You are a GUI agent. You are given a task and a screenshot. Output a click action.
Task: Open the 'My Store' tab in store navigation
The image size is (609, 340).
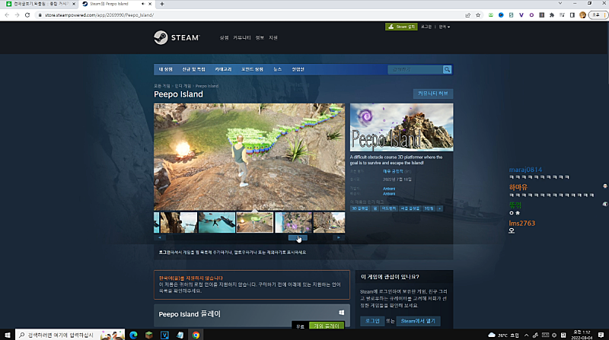click(x=165, y=69)
